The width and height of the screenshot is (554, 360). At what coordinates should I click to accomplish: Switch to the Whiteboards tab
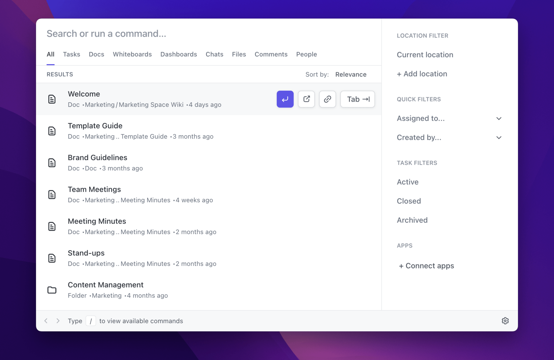tap(132, 54)
